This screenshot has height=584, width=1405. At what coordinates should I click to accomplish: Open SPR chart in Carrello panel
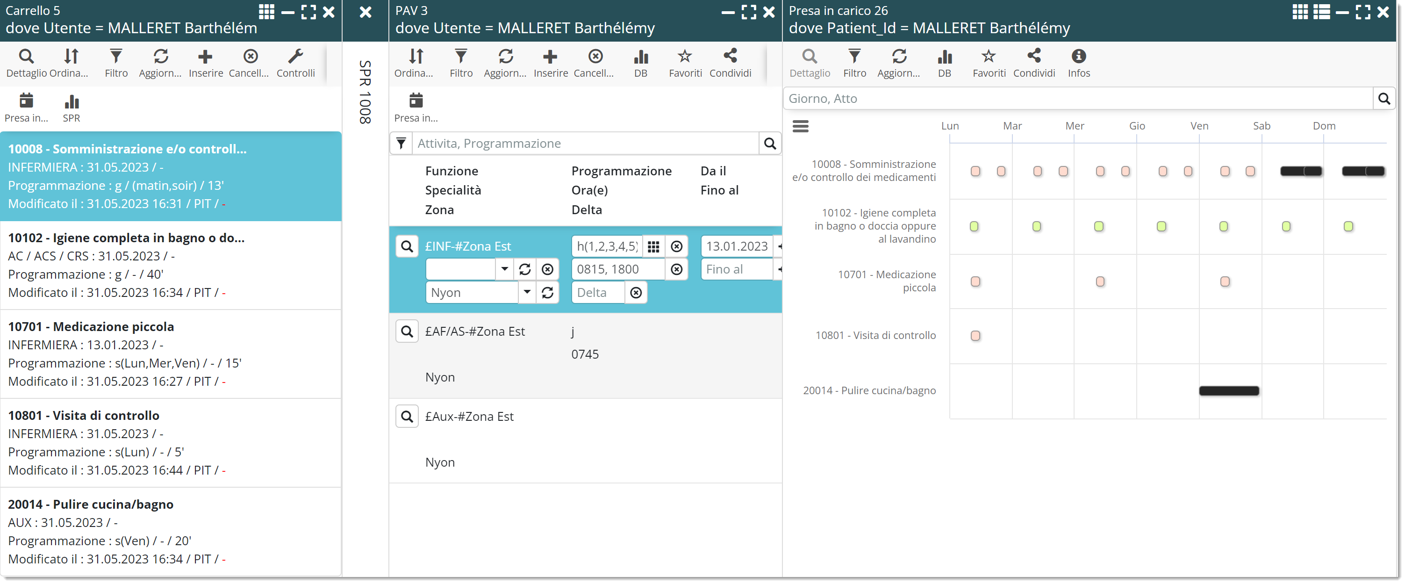pos(72,102)
